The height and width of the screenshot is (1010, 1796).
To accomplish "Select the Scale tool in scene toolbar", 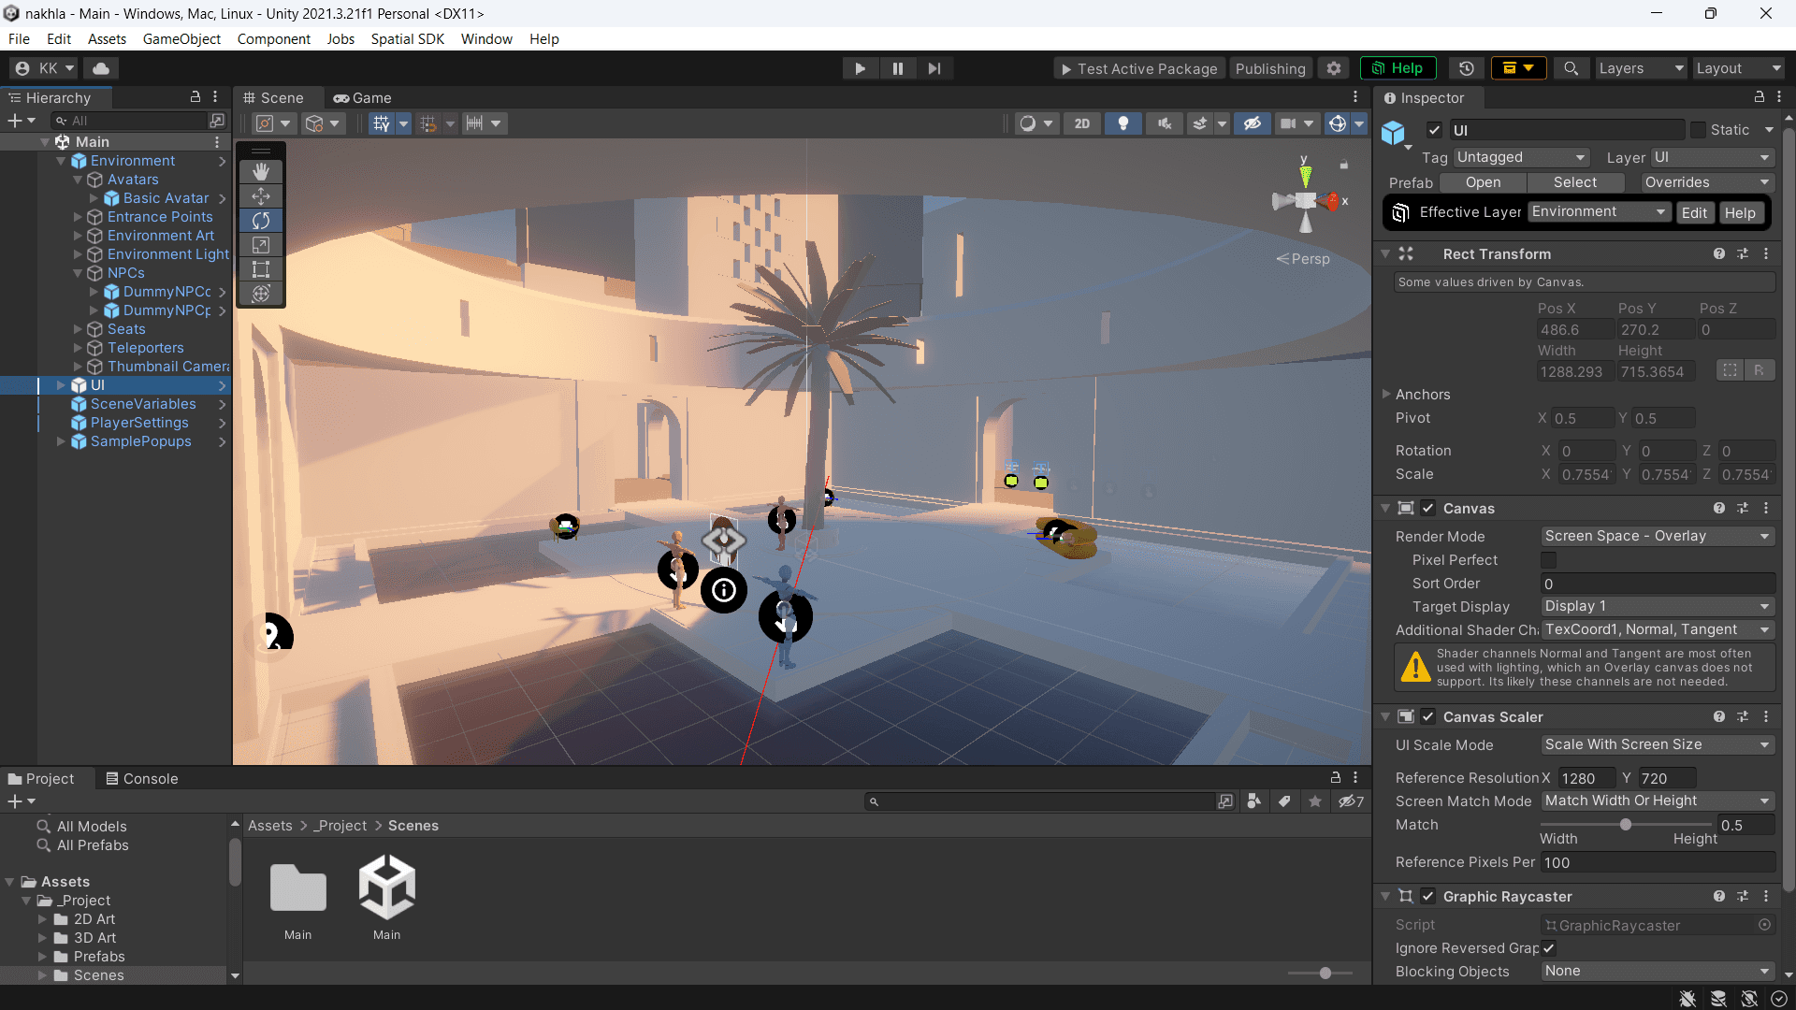I will tap(261, 245).
